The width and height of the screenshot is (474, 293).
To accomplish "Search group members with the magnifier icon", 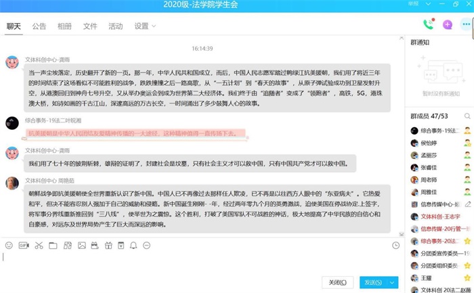I will click(467, 116).
